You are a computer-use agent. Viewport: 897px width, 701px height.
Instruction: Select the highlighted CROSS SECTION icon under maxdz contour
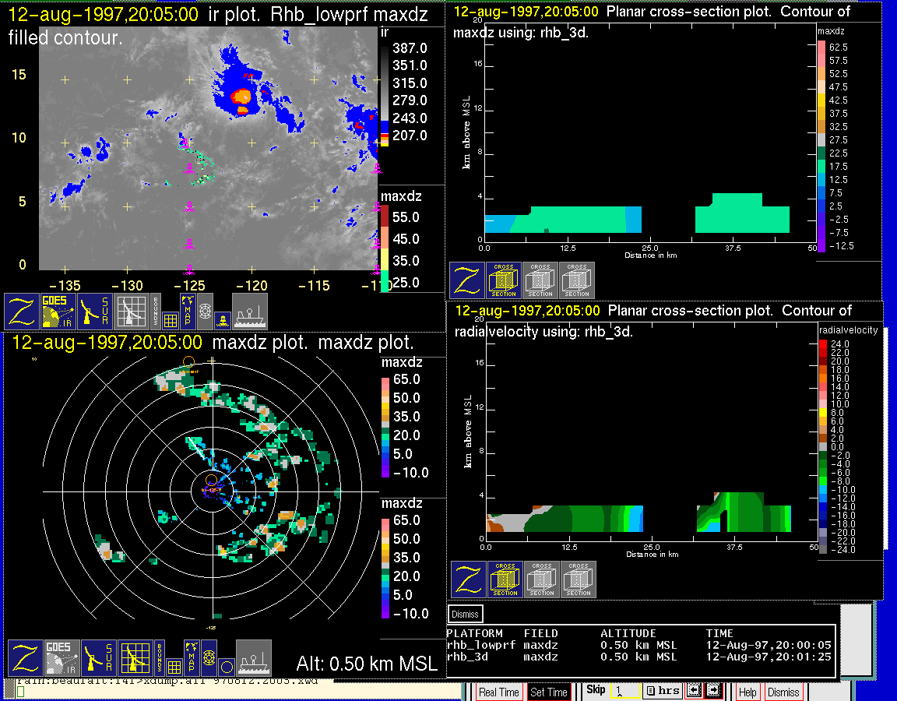pyautogui.click(x=504, y=280)
